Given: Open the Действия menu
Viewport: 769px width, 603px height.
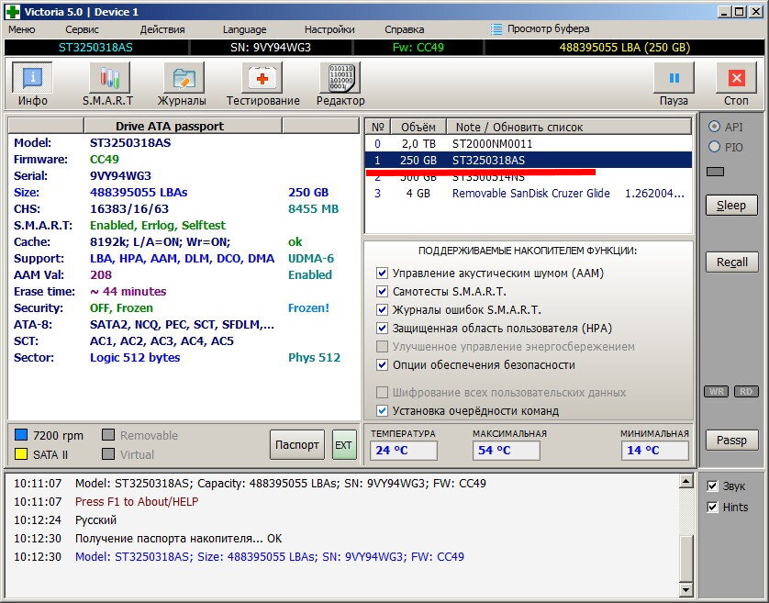Looking at the screenshot, I should point(162,29).
